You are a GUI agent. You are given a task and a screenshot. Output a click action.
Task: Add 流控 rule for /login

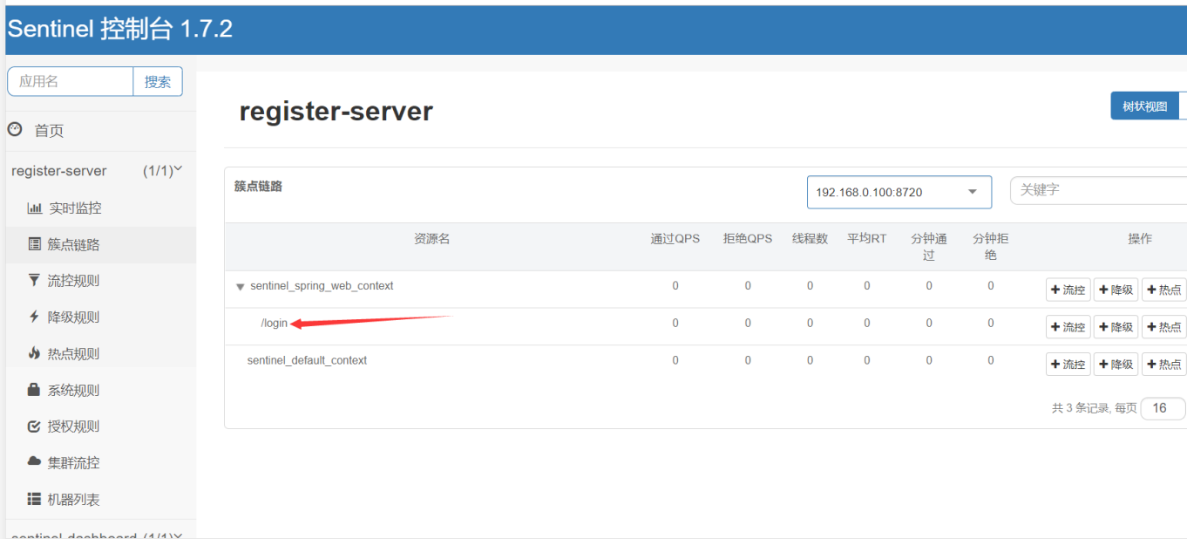(x=1068, y=327)
